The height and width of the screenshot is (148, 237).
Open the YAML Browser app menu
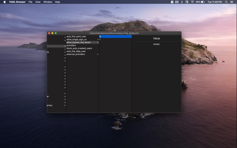[17, 2]
